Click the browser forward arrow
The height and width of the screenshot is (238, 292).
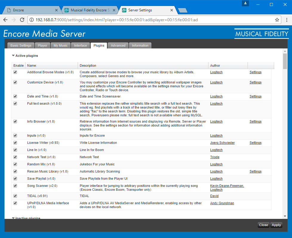[14, 20]
